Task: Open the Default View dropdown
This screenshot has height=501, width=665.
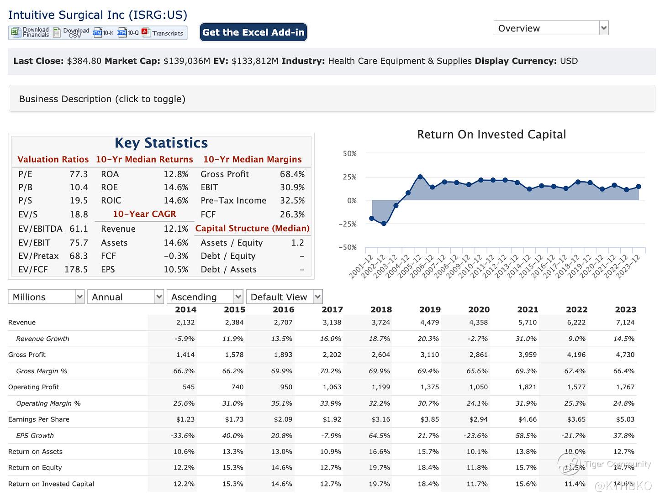Action: click(284, 297)
